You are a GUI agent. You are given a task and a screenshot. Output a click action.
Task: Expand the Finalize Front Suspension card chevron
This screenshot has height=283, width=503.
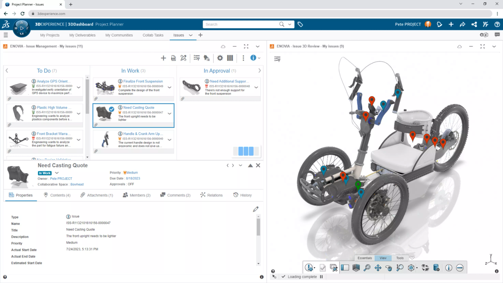click(x=169, y=87)
